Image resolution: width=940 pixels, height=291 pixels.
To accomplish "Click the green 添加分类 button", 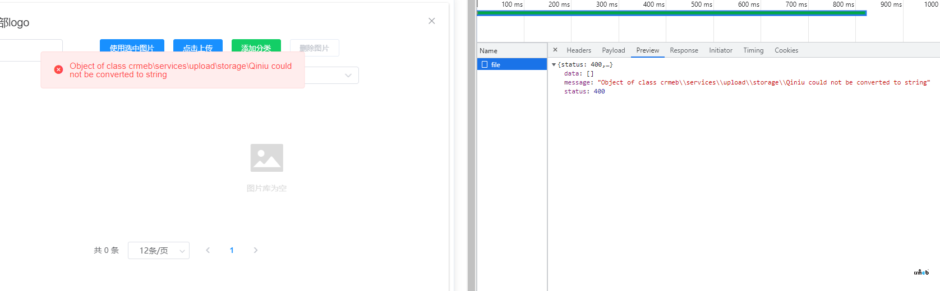I will coord(256,46).
